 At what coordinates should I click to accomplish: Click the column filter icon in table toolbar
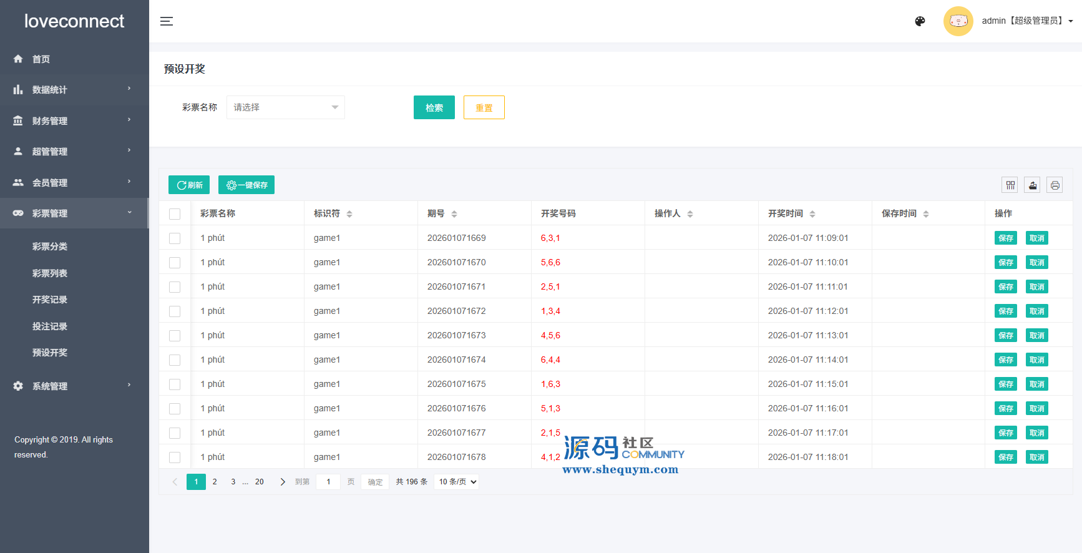pos(1010,185)
